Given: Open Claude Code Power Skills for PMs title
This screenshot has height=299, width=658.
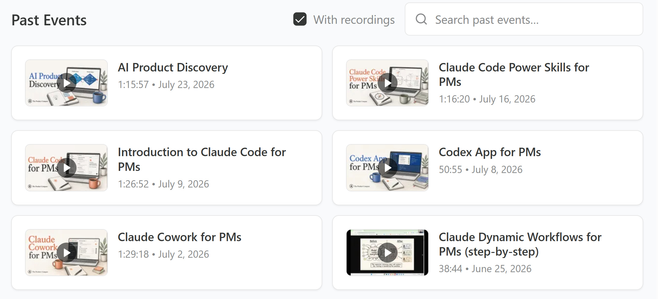Looking at the screenshot, I should tap(514, 75).
